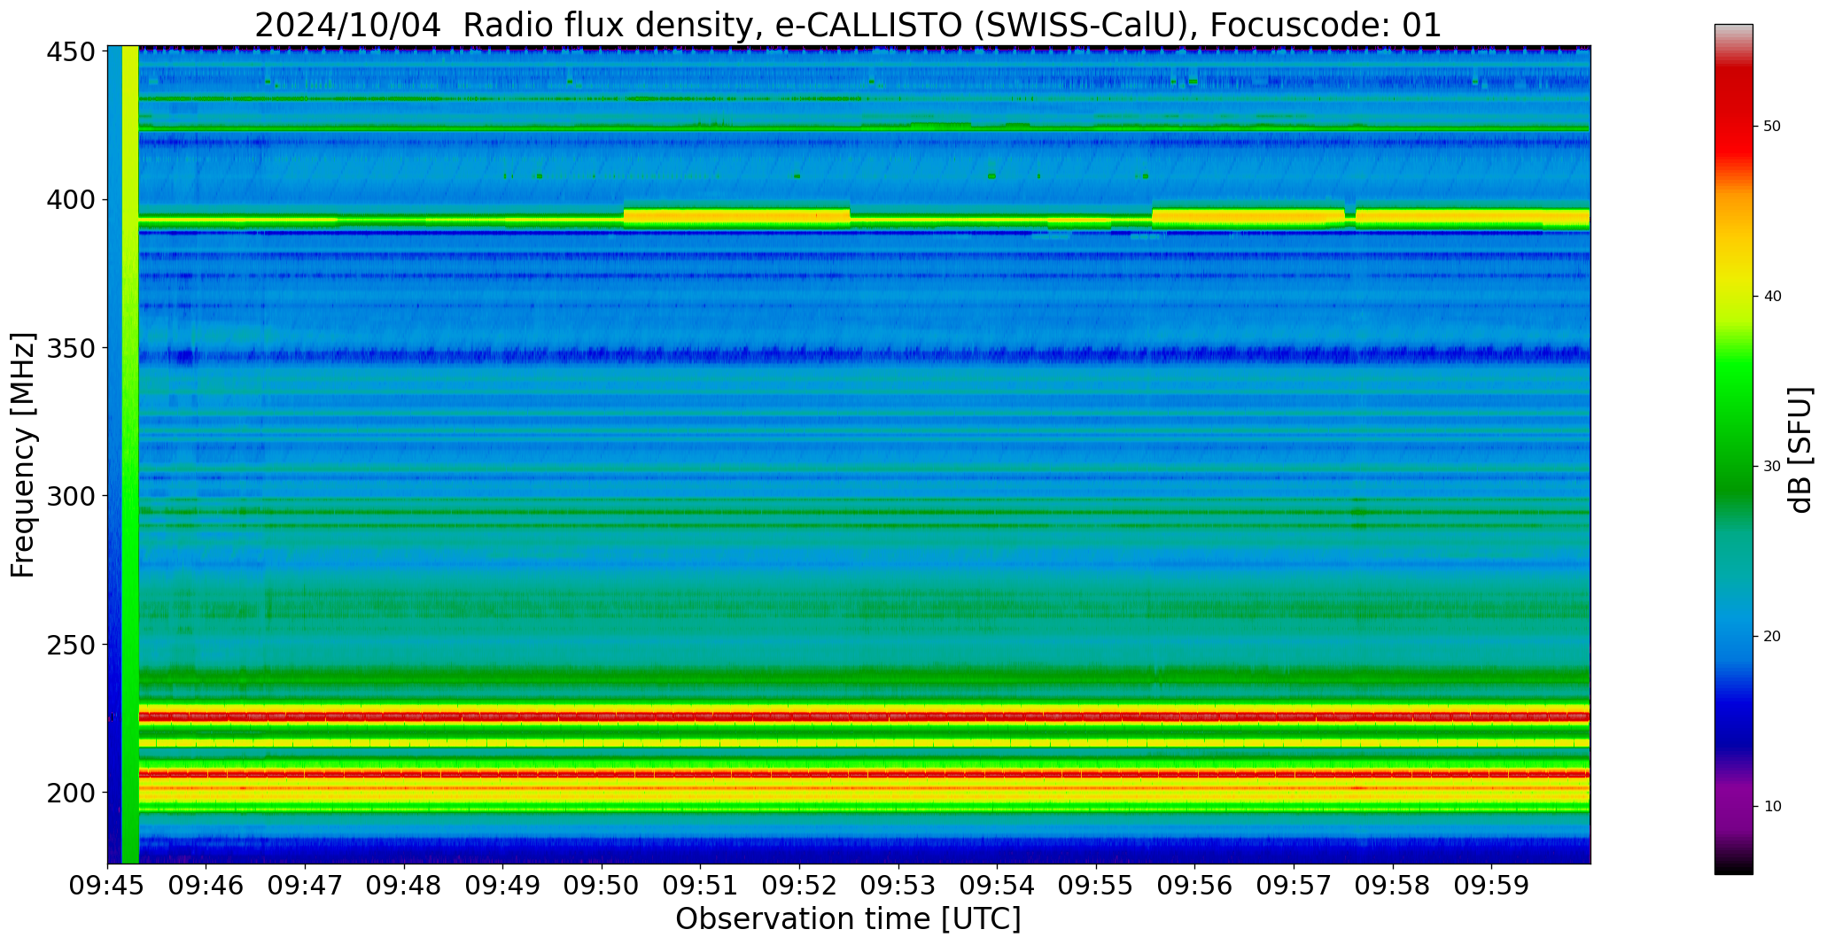
Task: Click the 09:50 time tick label
Action: 603,886
